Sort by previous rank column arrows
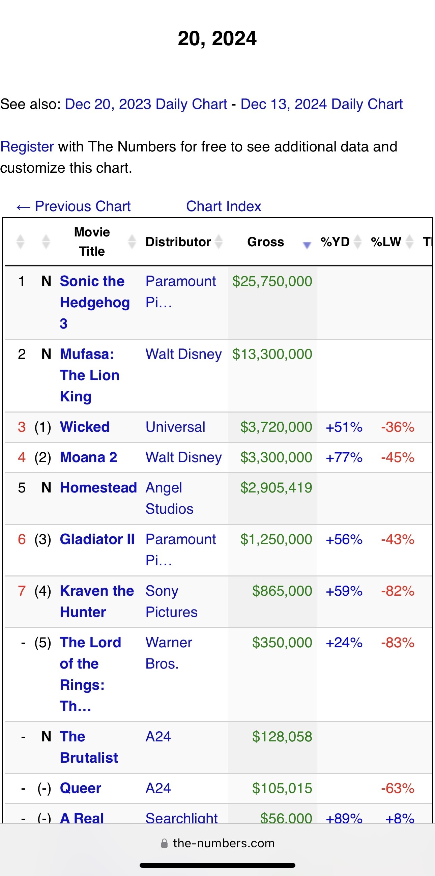This screenshot has height=876, width=435. click(46, 242)
